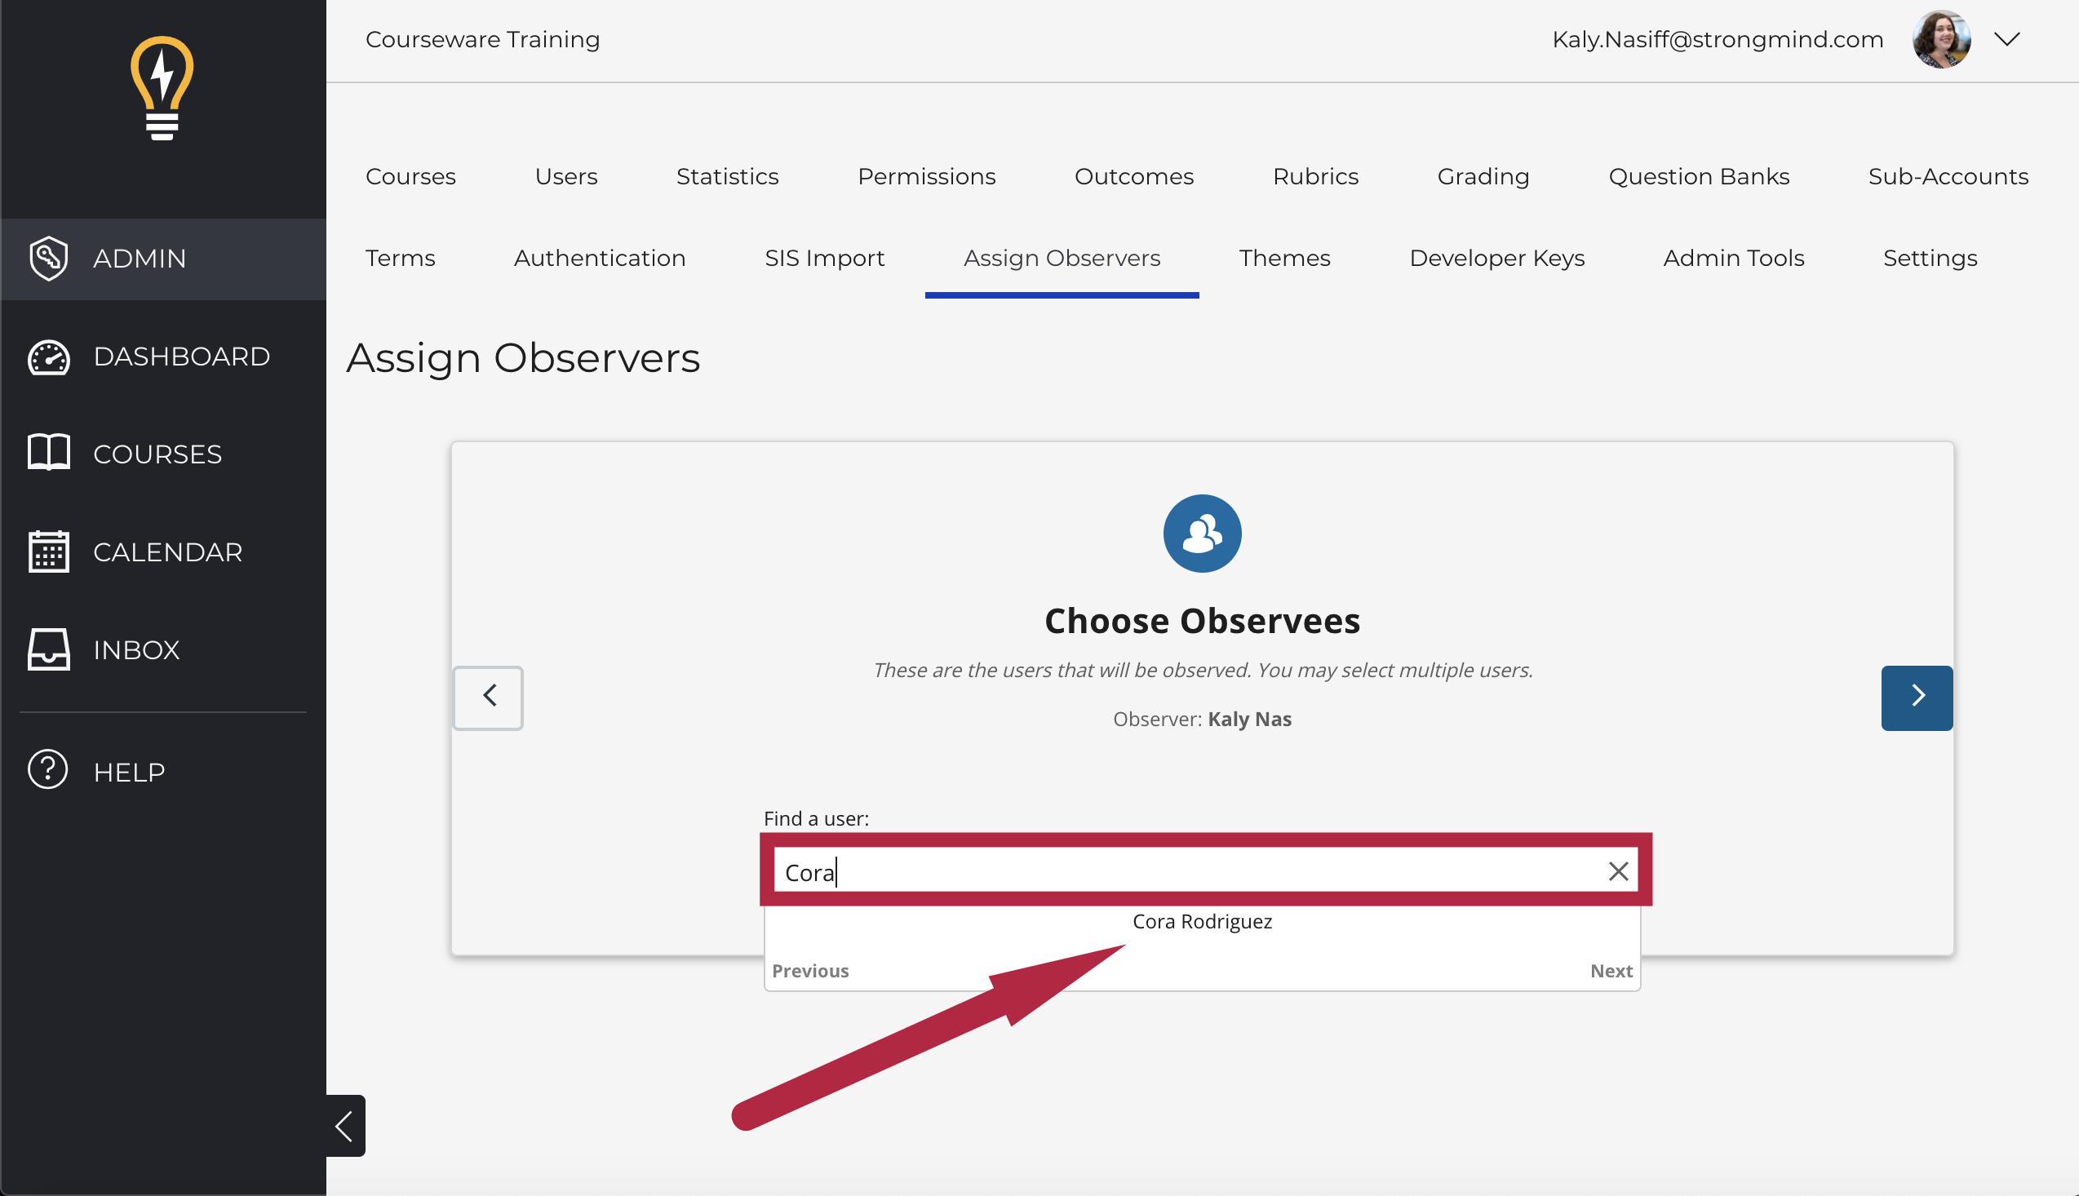Image resolution: width=2079 pixels, height=1196 pixels.
Task: Click the HELP sidebar label
Action: tap(129, 771)
